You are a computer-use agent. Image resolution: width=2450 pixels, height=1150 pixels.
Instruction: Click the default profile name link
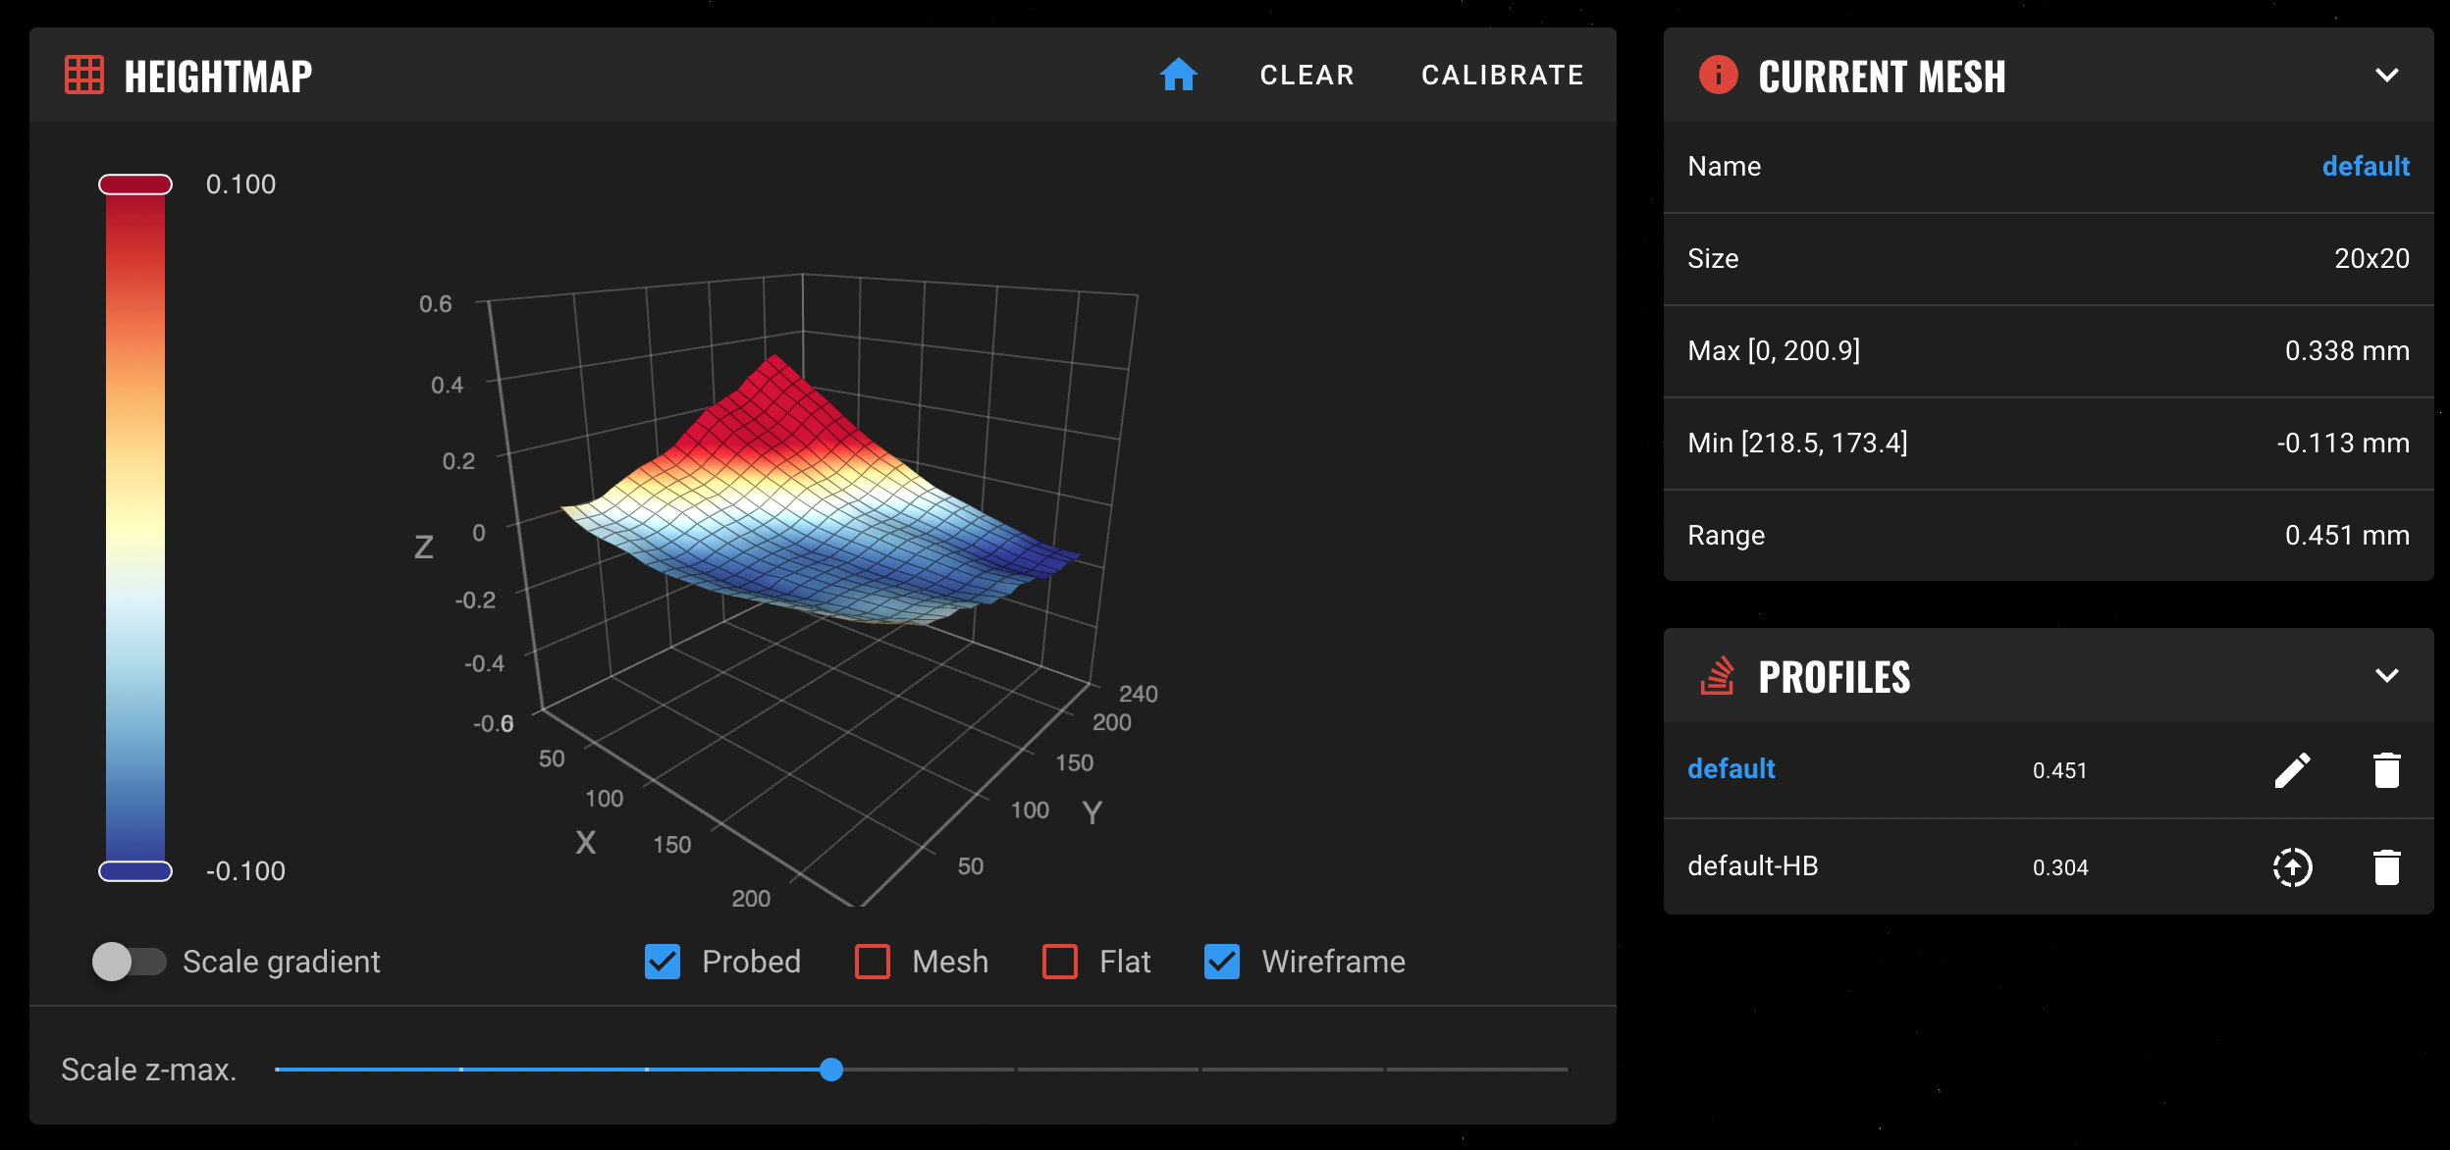(1731, 768)
